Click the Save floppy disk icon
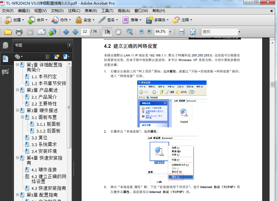 [30, 32]
